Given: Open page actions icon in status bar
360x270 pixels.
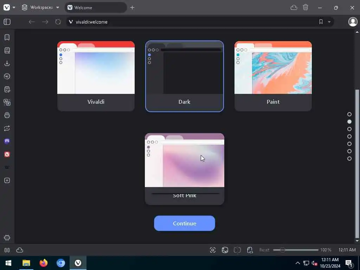Looking at the screenshot, I should pos(250,250).
